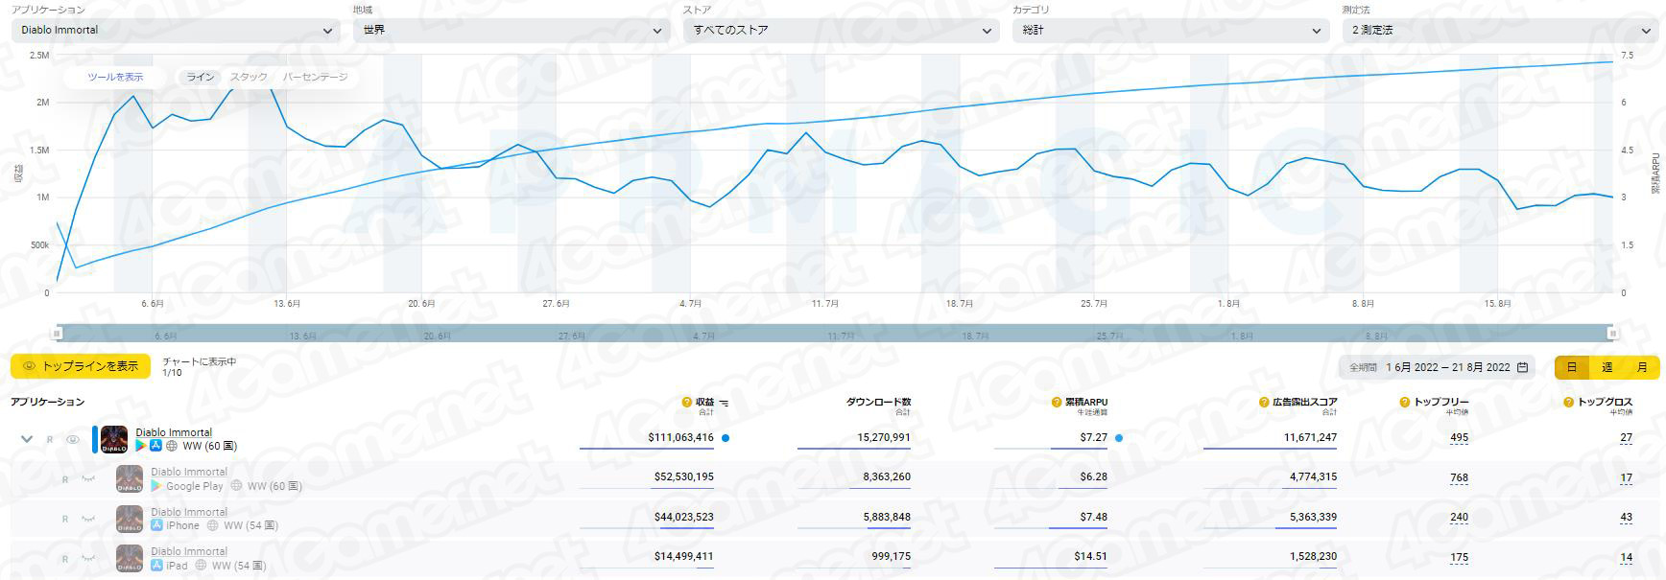Screen dimensions: 1666x580
Task: Click the App Store icon in the iPad row
Action: click(156, 566)
